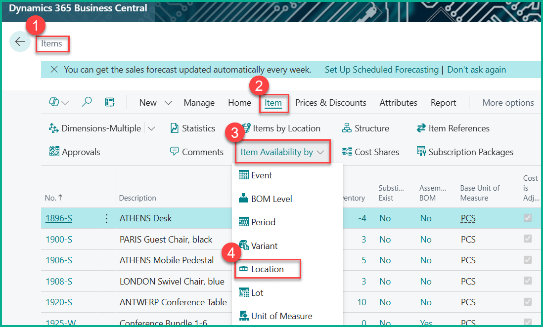Viewport: 543px width, 327px height.
Task: Open Comments action
Action: click(x=196, y=152)
